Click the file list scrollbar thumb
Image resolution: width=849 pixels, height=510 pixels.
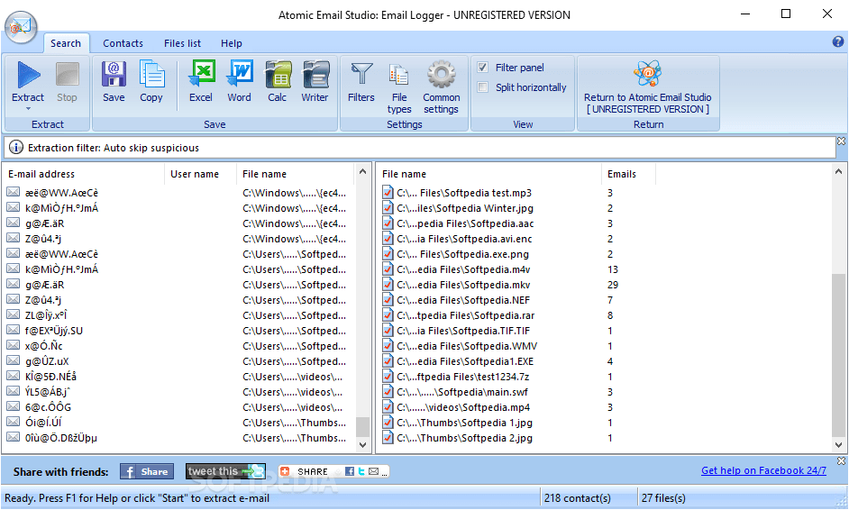[x=838, y=355]
